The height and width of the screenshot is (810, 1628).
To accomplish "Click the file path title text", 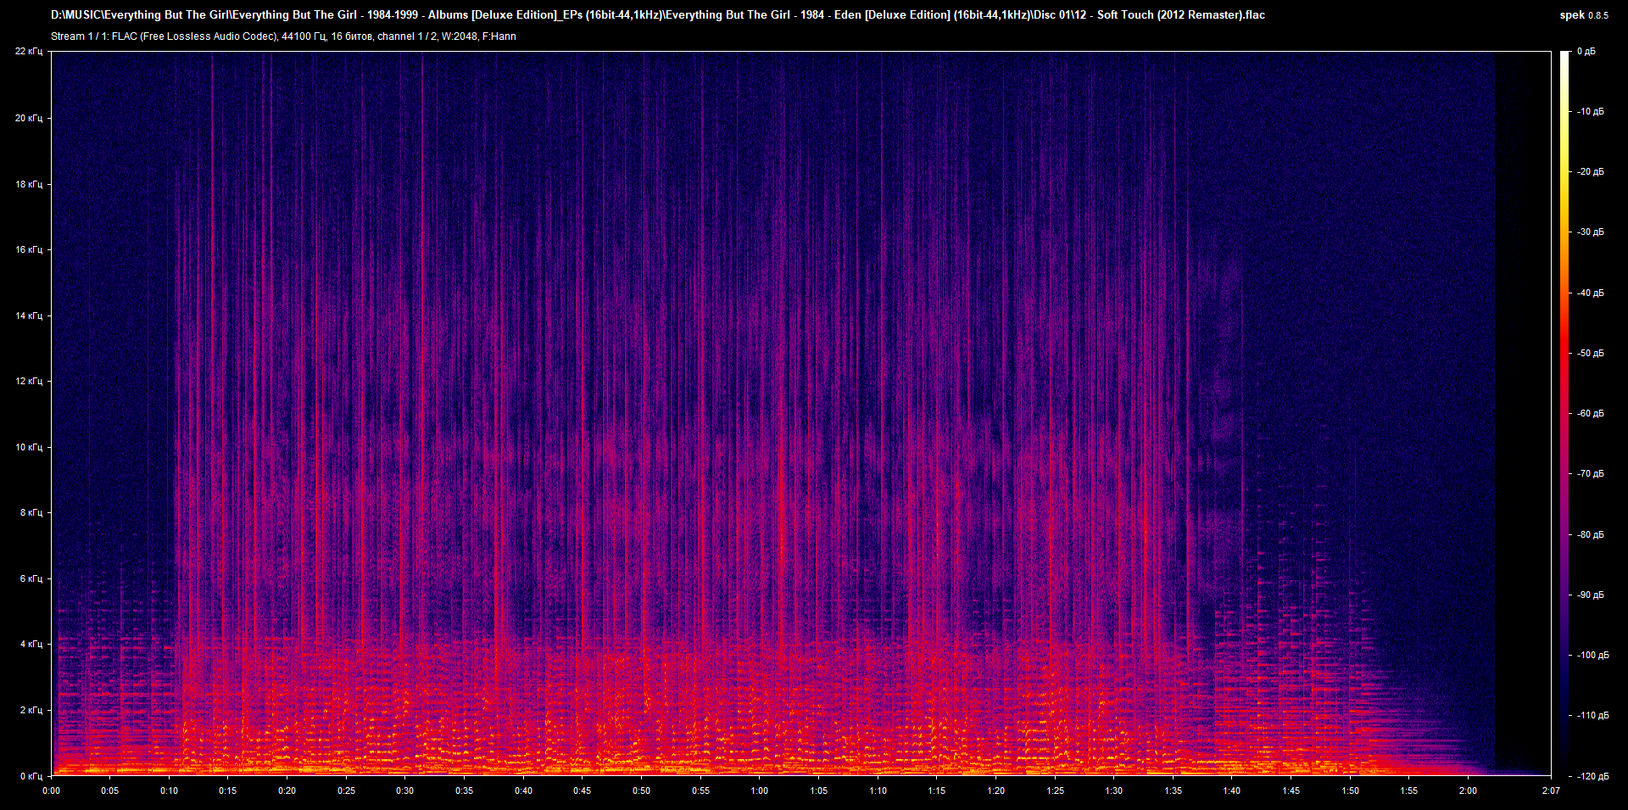I will click(x=658, y=15).
